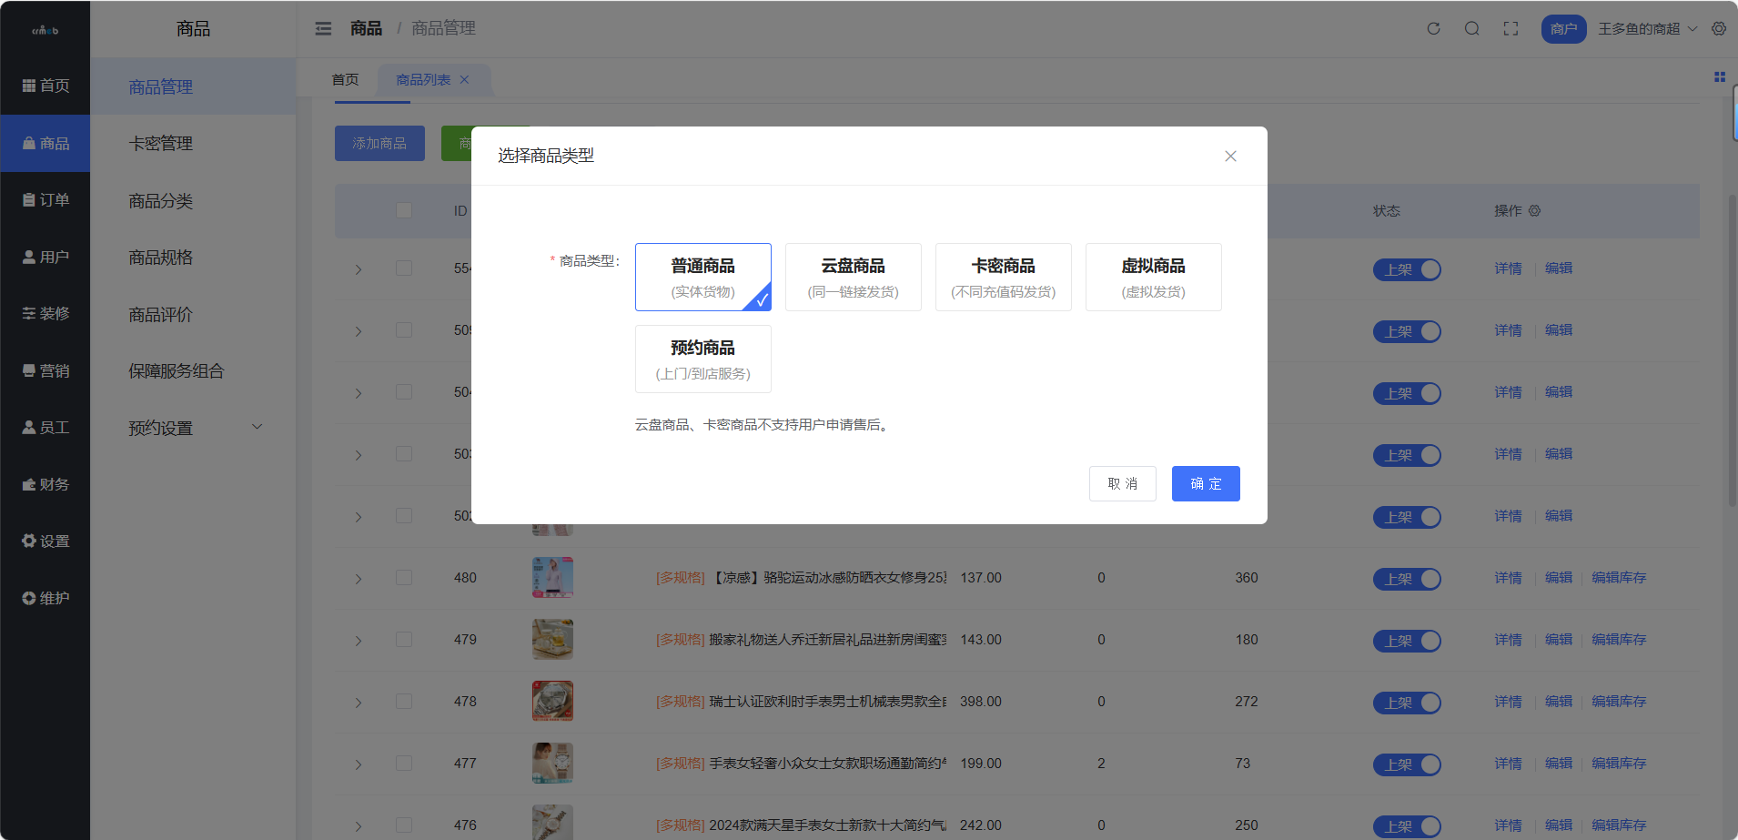Image resolution: width=1738 pixels, height=840 pixels.
Task: Select the 虚拟商品 product type card
Action: [1153, 277]
